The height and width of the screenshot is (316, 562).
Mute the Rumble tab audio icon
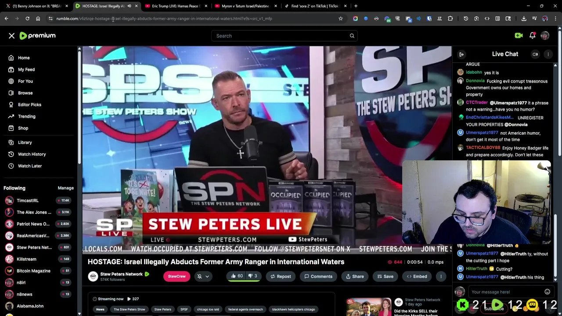coord(129,6)
